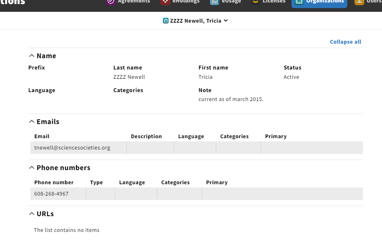Open the eHoldings app icon

tap(165, 2)
